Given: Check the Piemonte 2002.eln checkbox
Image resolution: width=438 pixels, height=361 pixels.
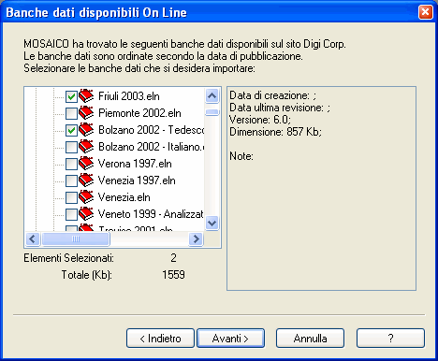Looking at the screenshot, I should tap(71, 113).
